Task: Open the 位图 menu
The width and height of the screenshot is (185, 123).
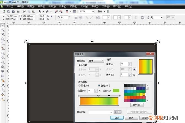Action: click(x=74, y=6)
